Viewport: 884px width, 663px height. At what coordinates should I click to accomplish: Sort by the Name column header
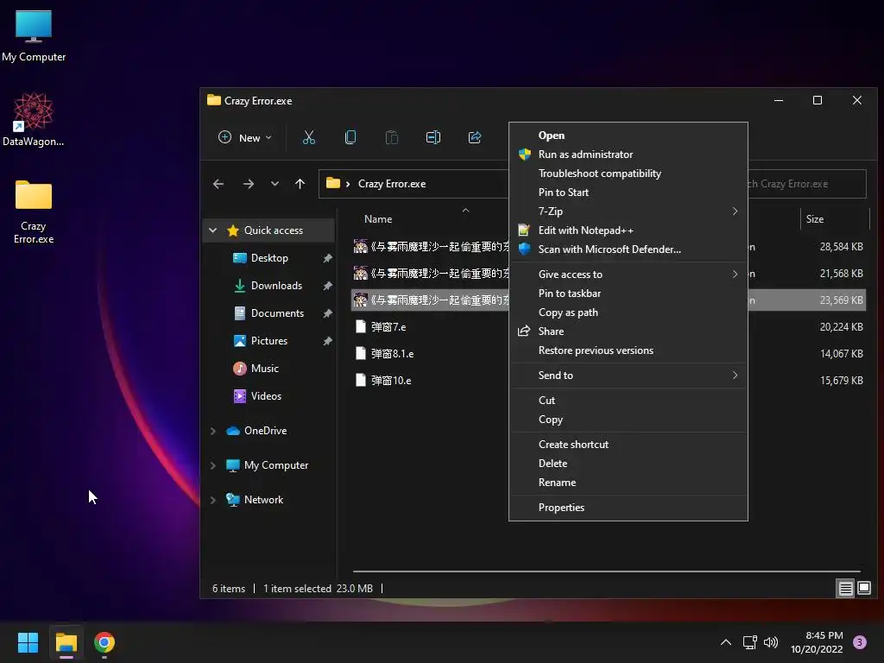click(378, 219)
